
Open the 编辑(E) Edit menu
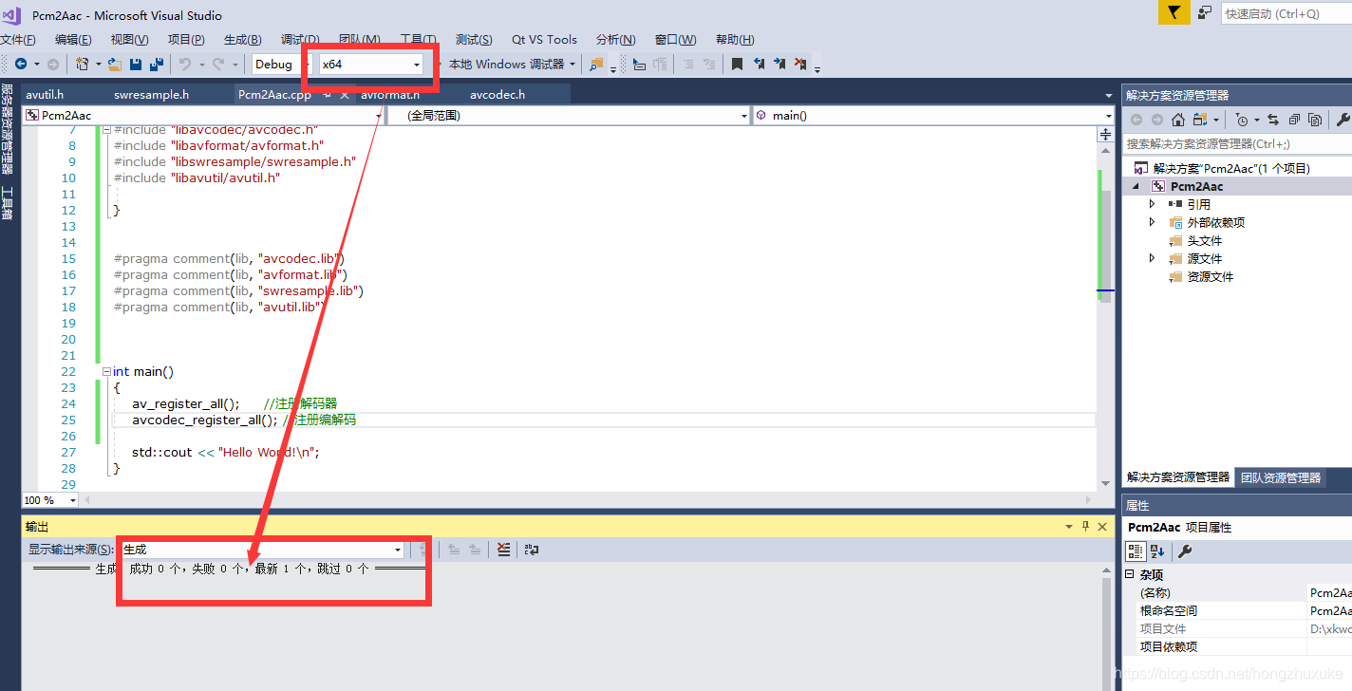pos(73,39)
